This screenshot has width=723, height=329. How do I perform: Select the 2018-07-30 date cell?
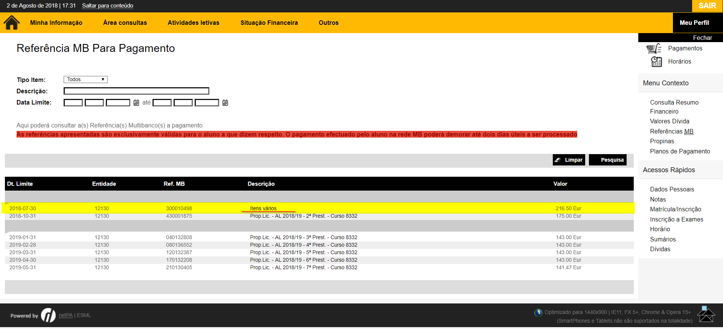[23, 208]
